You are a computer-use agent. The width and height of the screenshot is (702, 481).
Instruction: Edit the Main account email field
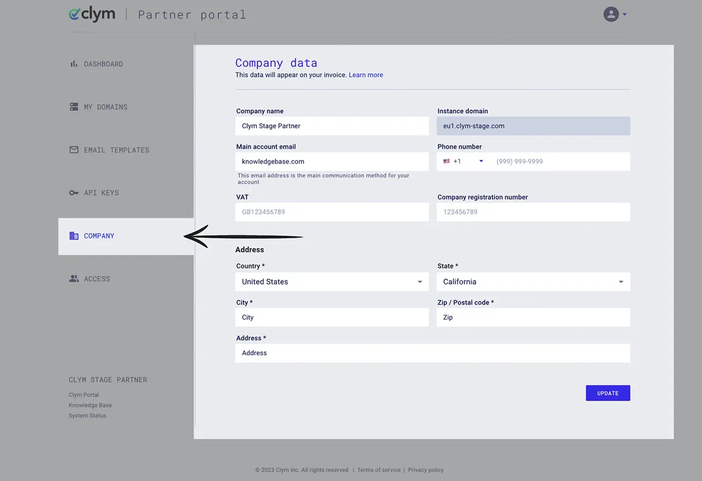[332, 162]
